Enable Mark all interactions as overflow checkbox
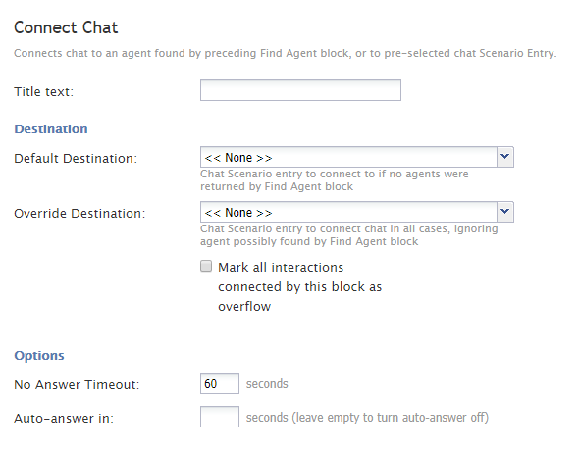 pos(206,266)
